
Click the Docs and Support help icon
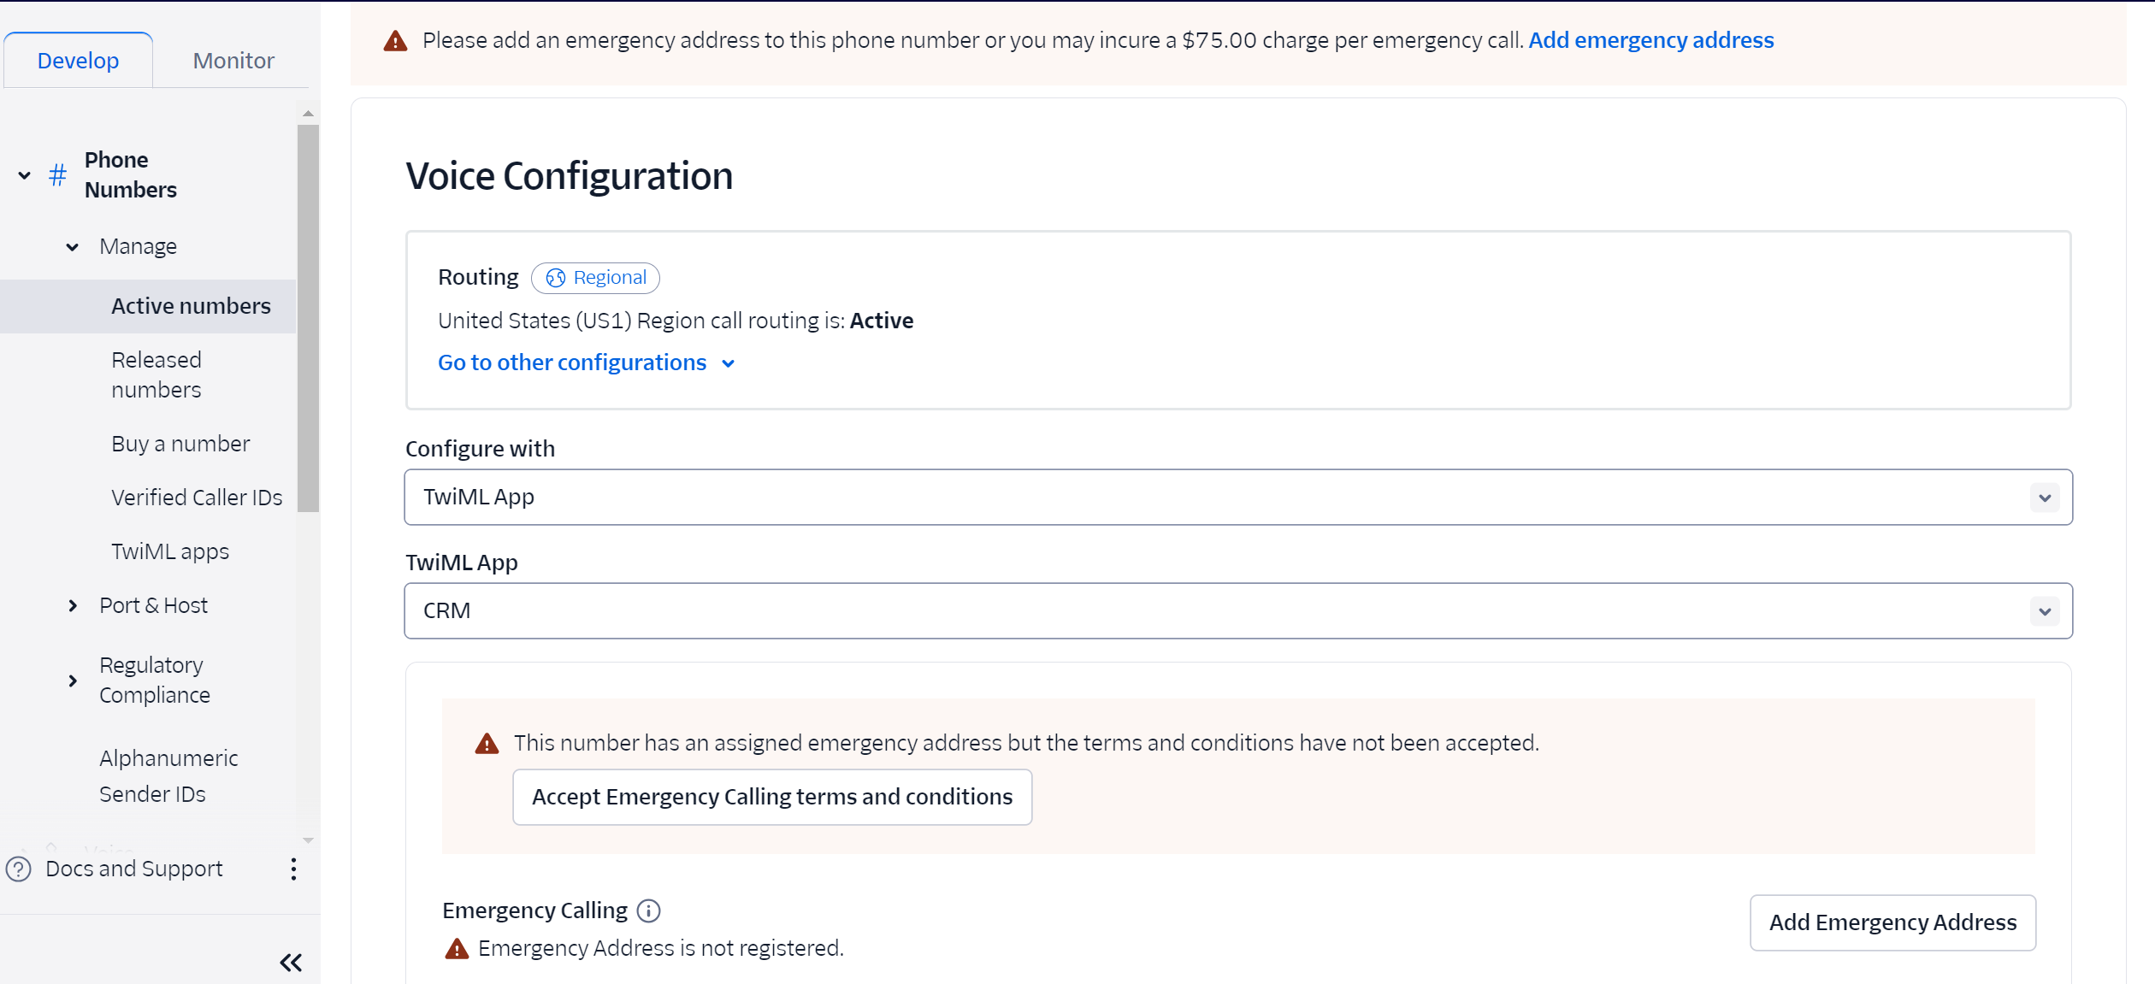pyautogui.click(x=19, y=869)
